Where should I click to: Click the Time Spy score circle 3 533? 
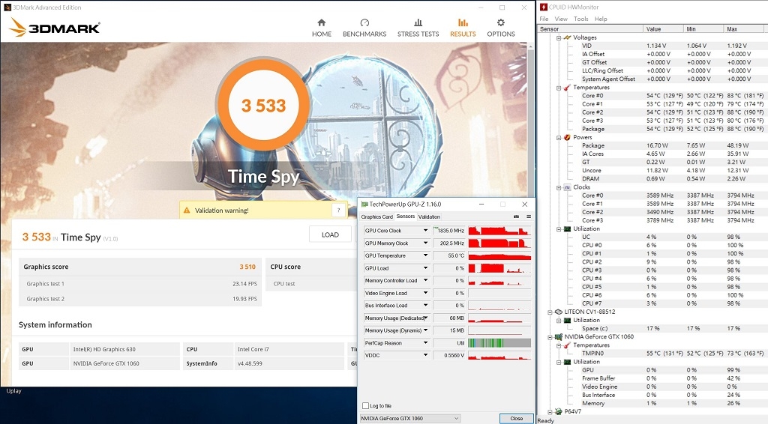point(263,105)
